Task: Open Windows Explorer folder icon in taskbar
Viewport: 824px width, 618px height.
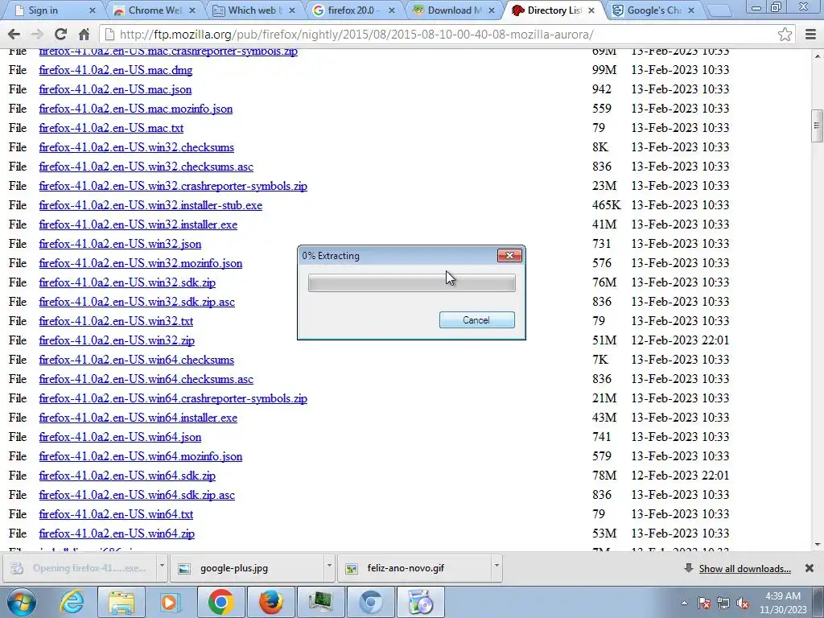Action: point(122,602)
